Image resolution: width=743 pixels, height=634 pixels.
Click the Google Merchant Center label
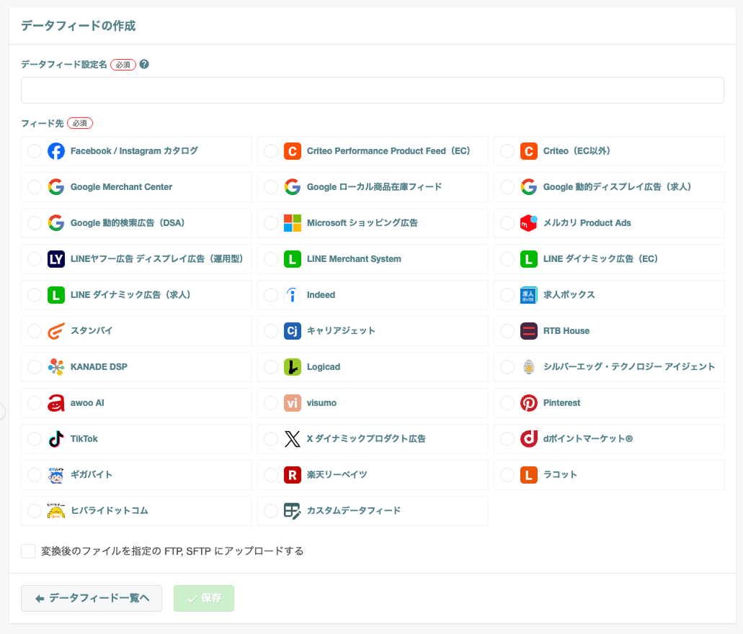click(121, 187)
